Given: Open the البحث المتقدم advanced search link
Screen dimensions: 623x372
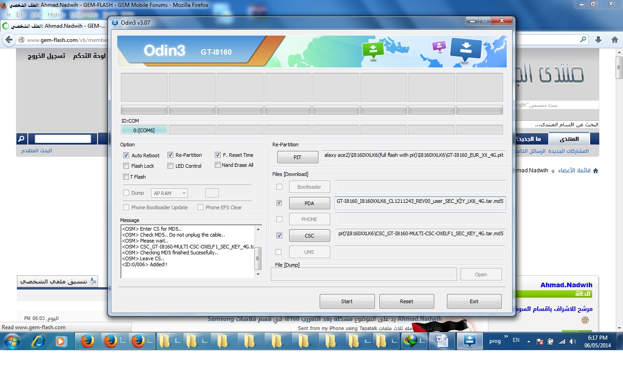Looking at the screenshot, I should tap(37, 150).
